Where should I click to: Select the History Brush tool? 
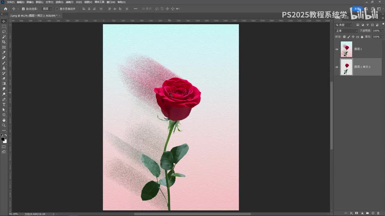point(4,73)
